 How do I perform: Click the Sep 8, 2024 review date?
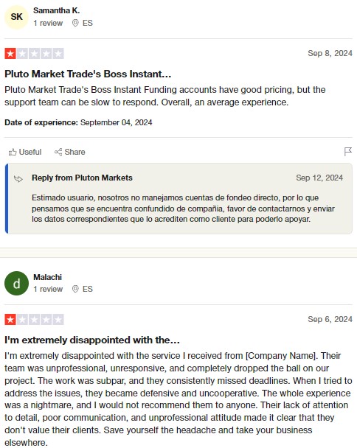(x=330, y=54)
